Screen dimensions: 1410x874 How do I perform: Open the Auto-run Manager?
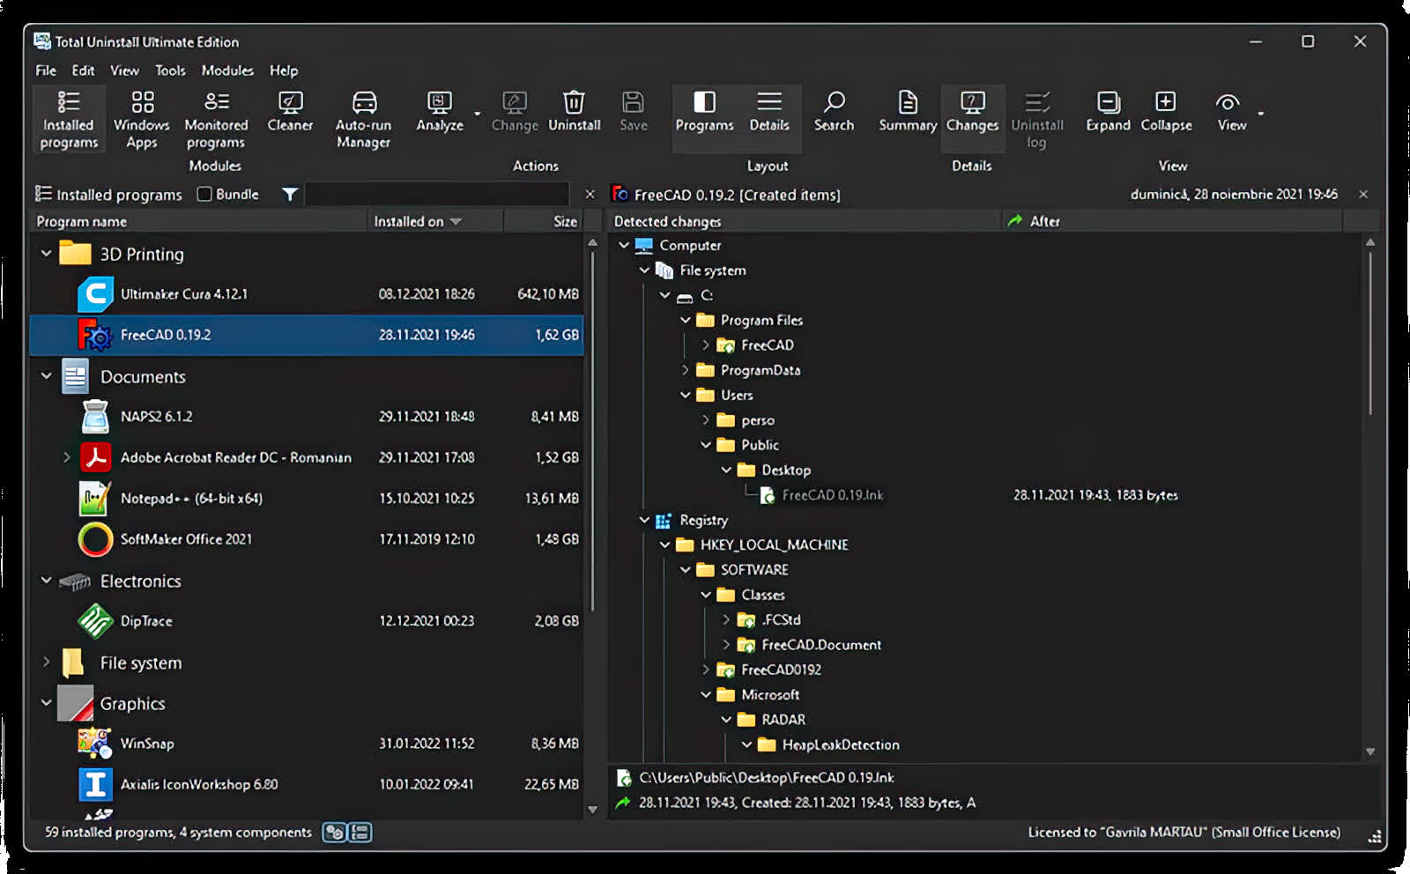click(363, 119)
